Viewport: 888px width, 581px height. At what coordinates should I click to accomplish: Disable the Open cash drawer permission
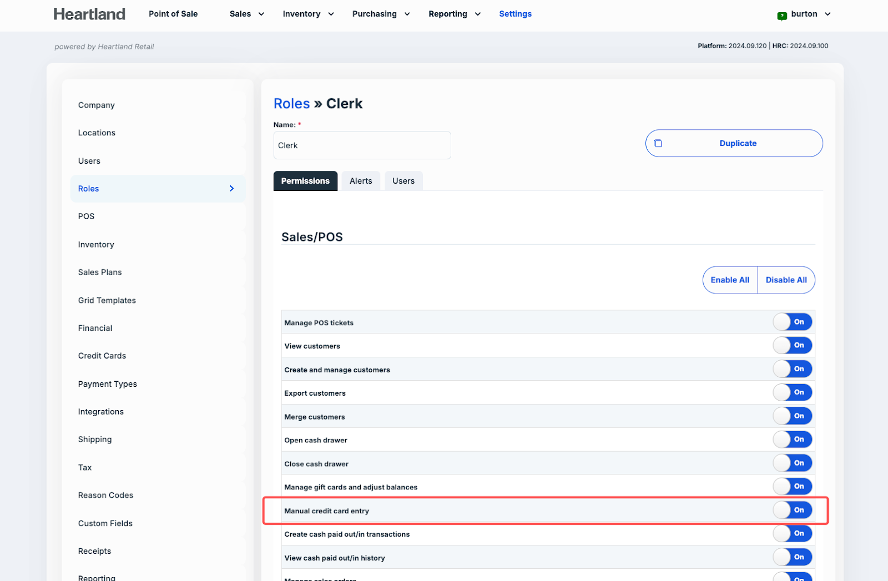tap(792, 439)
